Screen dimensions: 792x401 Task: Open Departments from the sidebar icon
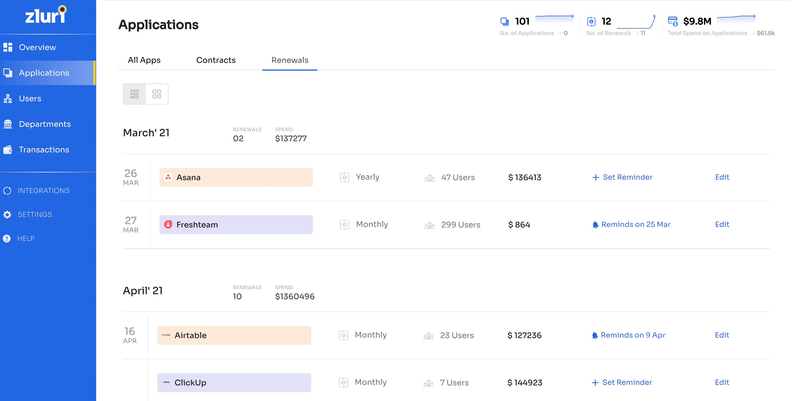coord(8,124)
